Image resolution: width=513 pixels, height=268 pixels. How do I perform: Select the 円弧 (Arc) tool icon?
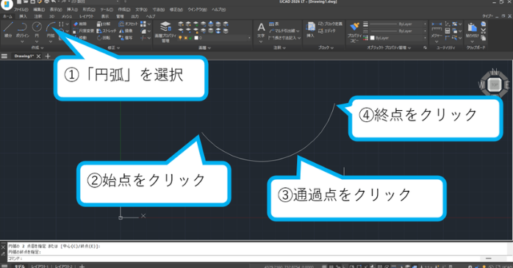pyautogui.click(x=51, y=26)
